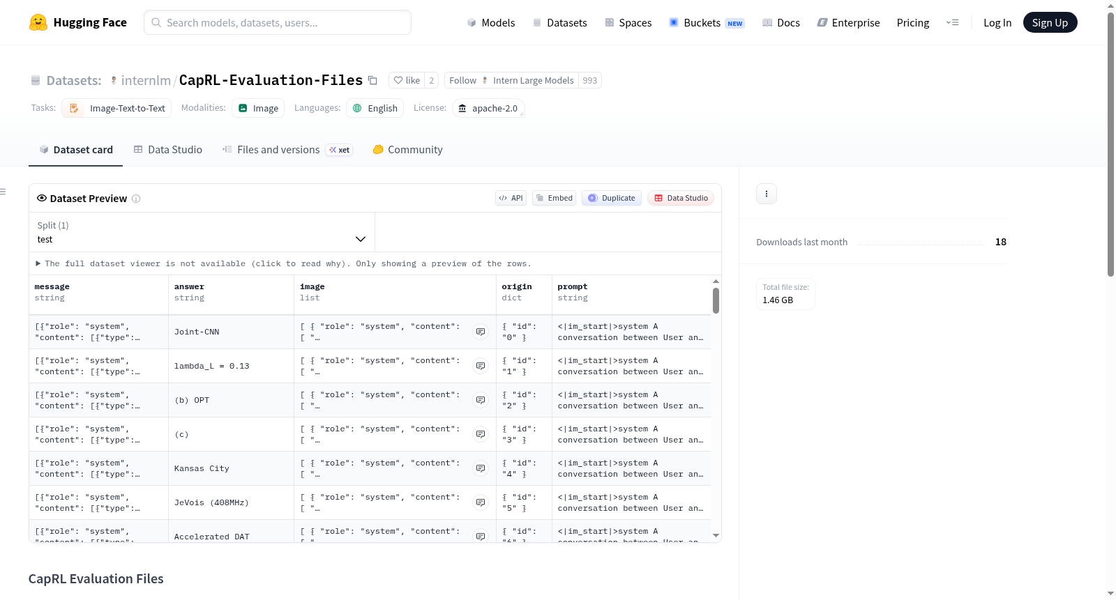This screenshot has height=600, width=1116.
Task: Click the Hugging Face logo icon
Action: coord(38,22)
